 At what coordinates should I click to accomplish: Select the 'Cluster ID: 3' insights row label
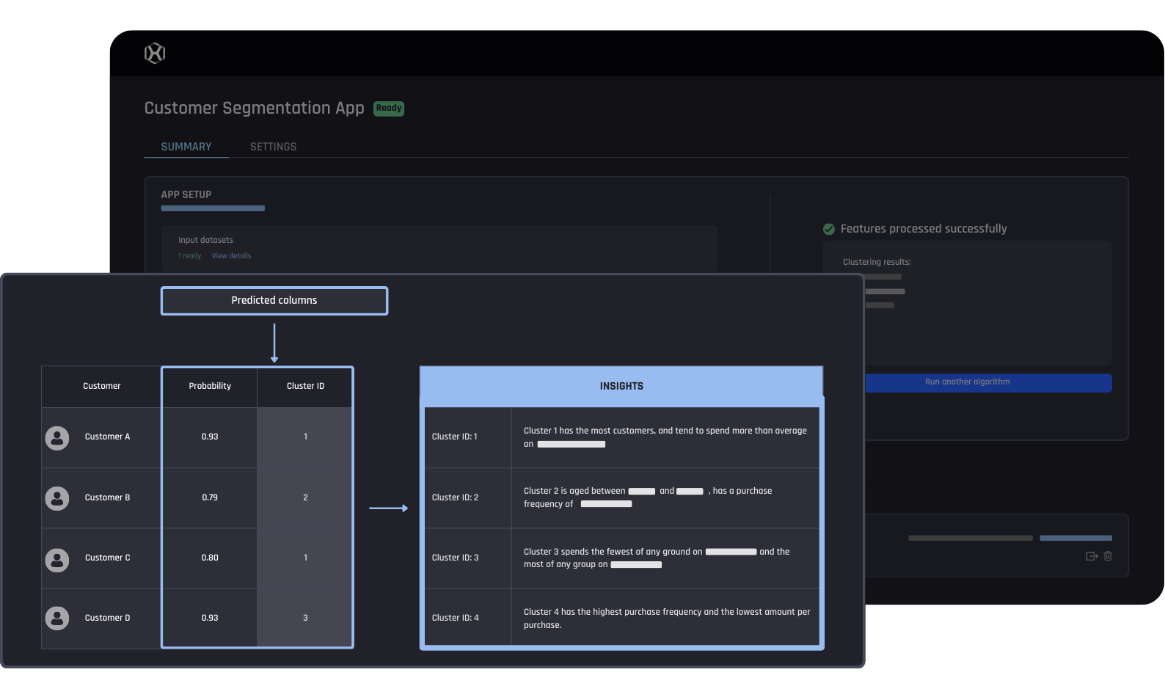pos(455,558)
